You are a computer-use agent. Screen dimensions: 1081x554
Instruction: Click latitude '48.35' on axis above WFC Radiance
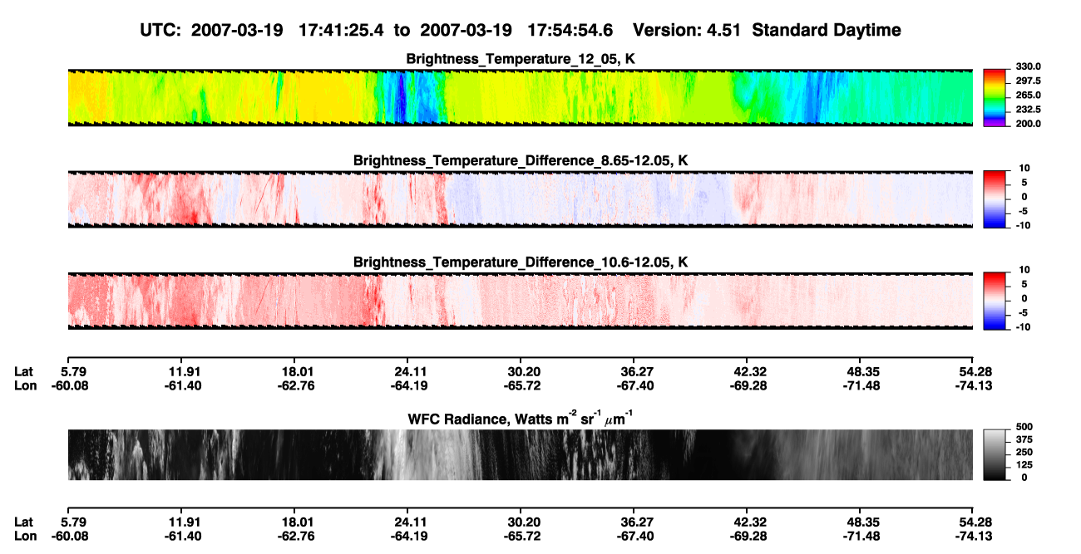[x=860, y=370]
